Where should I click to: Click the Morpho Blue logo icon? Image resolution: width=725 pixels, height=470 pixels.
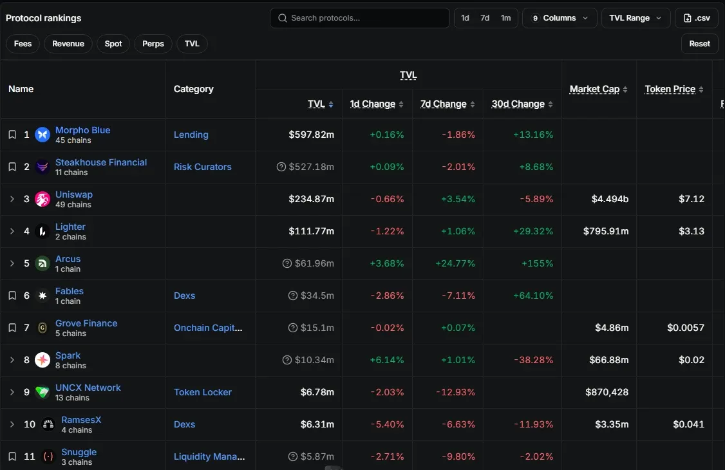(x=42, y=135)
